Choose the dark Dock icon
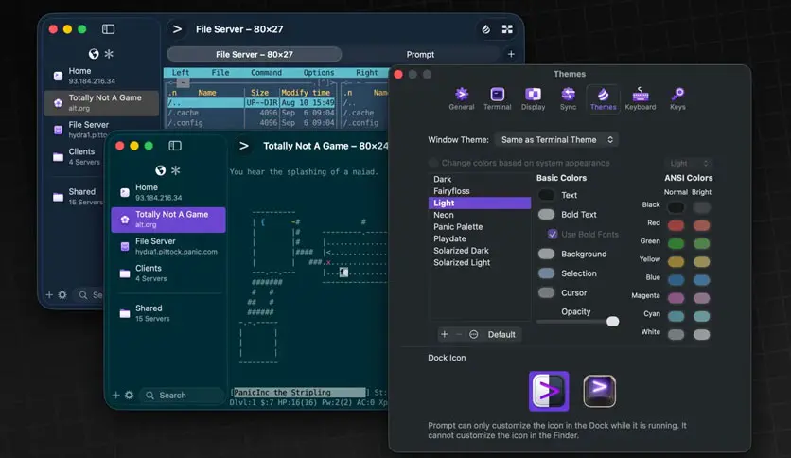This screenshot has width=791, height=458. click(x=599, y=391)
